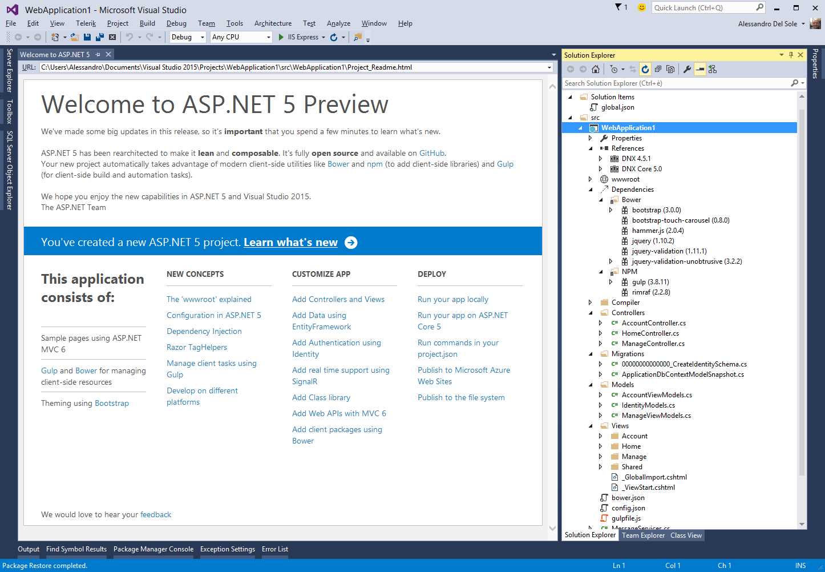This screenshot has width=825, height=572.
Task: Switch to the Class View tab
Action: click(x=686, y=535)
